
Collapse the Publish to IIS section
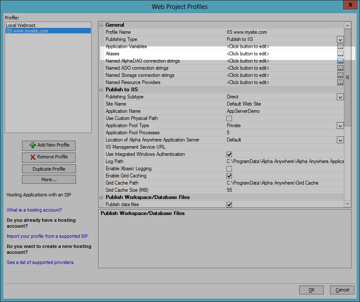[x=101, y=90]
